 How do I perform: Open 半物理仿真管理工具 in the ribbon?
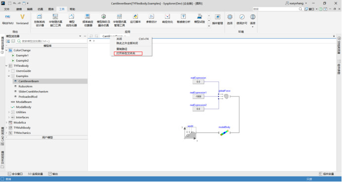[x=119, y=20]
